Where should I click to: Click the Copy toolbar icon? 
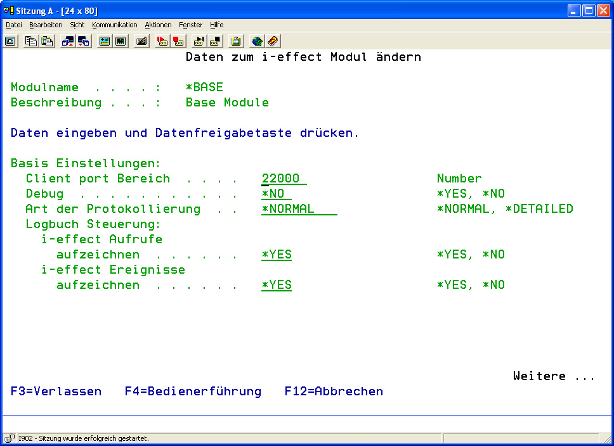(31, 41)
